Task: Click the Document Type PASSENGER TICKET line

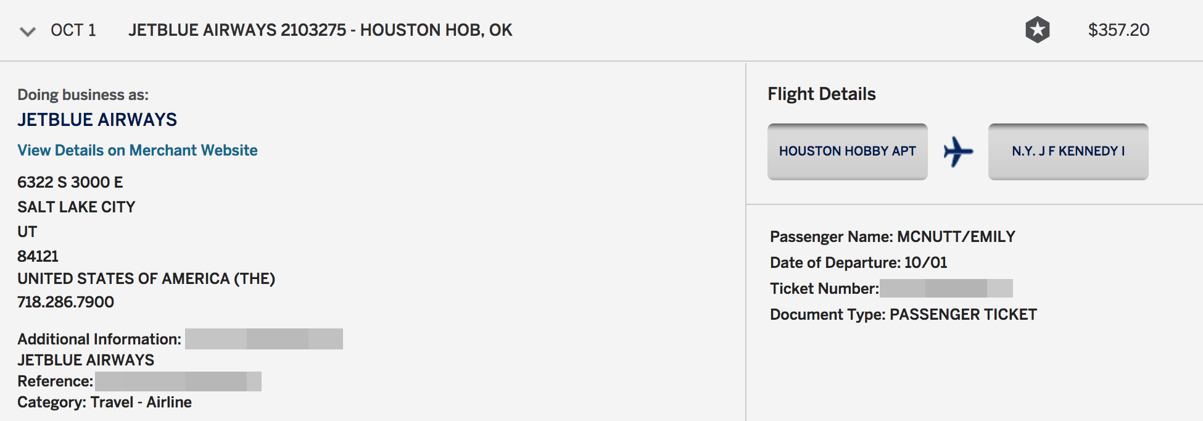Action: click(903, 314)
